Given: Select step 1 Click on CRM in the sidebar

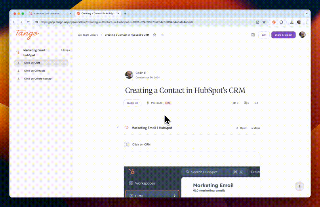Looking at the screenshot, I should 41,63.
